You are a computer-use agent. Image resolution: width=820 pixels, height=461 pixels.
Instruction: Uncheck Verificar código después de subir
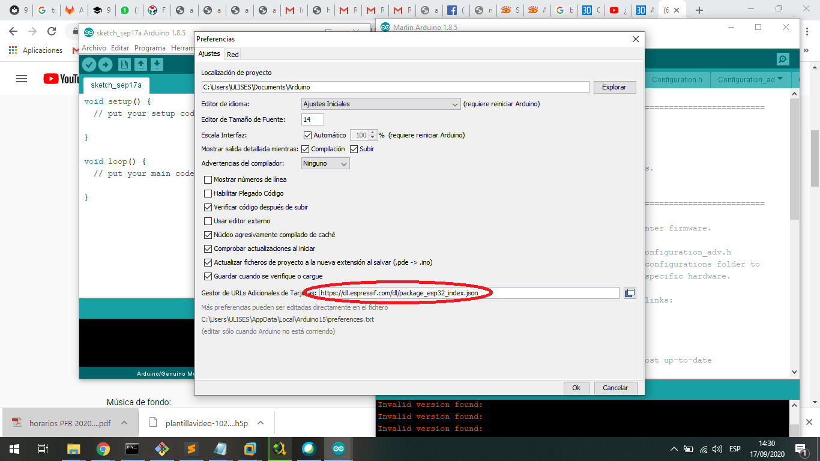(x=208, y=207)
